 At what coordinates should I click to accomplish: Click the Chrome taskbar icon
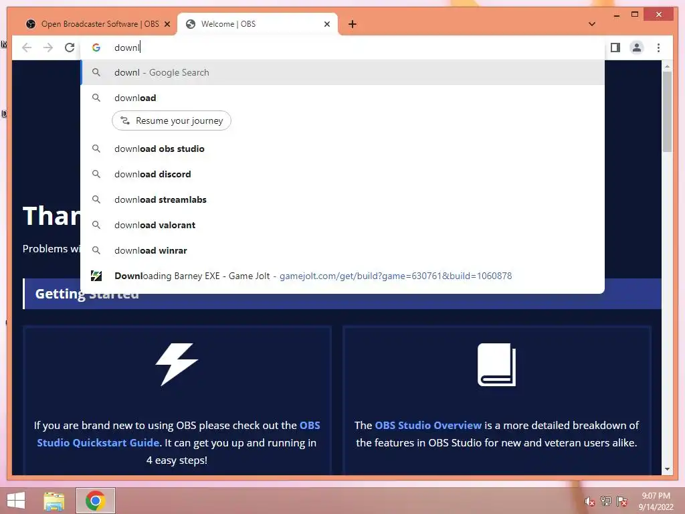tap(95, 501)
